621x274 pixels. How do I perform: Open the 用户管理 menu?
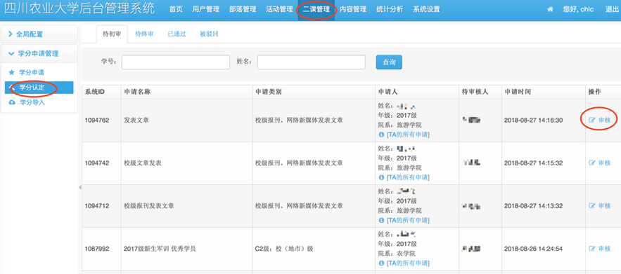point(205,10)
